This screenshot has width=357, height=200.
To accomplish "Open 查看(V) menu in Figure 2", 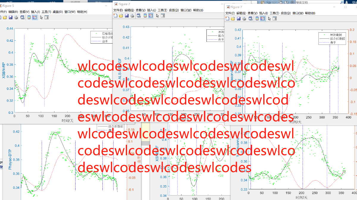I will 140,10.
